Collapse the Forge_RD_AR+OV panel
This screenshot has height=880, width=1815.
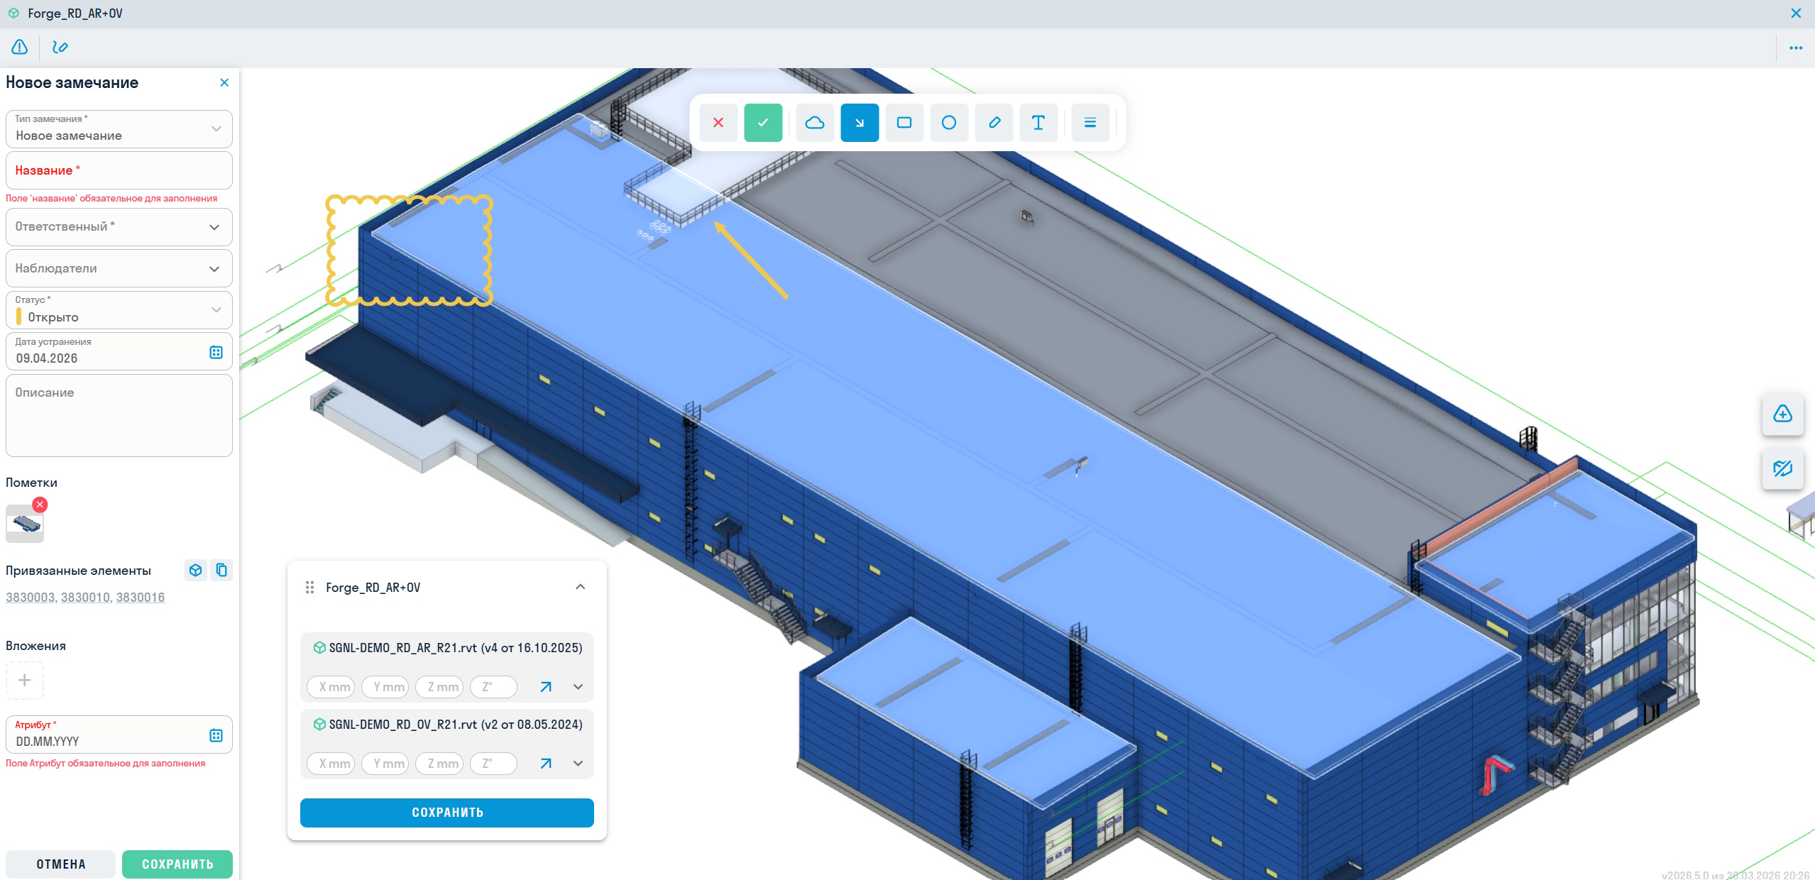(580, 587)
